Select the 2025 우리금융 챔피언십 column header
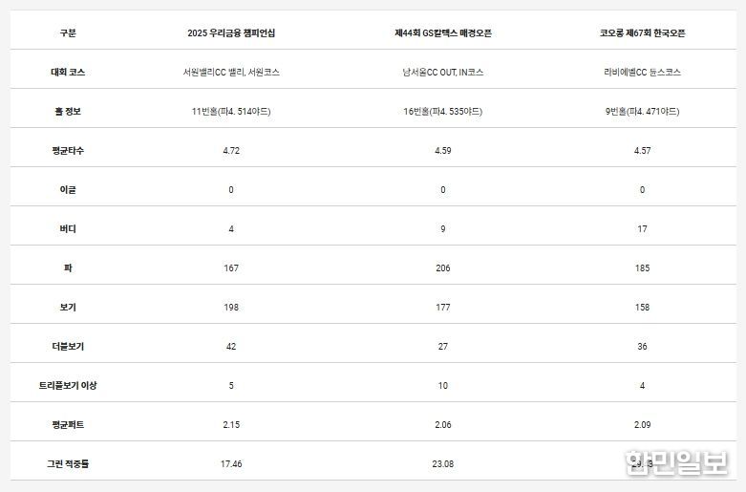This screenshot has width=746, height=492. click(231, 32)
